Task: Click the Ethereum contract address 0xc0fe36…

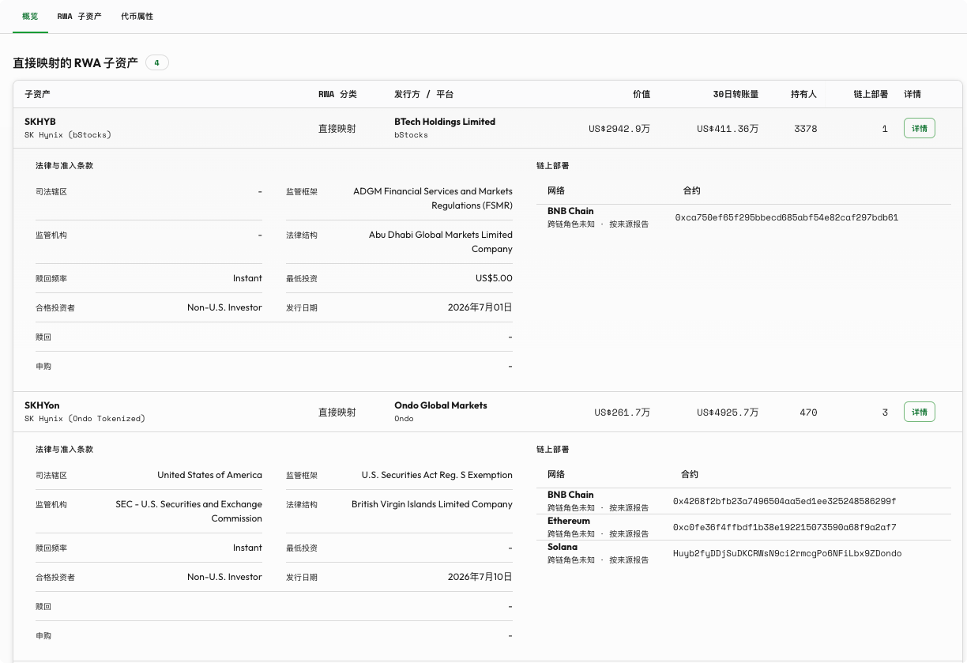Action: pyautogui.click(x=785, y=527)
